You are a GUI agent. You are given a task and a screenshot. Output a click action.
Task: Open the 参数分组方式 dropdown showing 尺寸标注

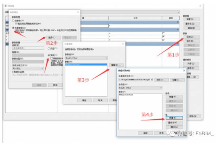tap(28, 68)
